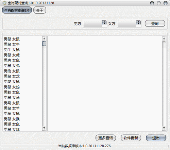The width and height of the screenshot is (170, 150).
Task: Click the down arrow of the result pane scrollbar
Action: [x=164, y=128]
